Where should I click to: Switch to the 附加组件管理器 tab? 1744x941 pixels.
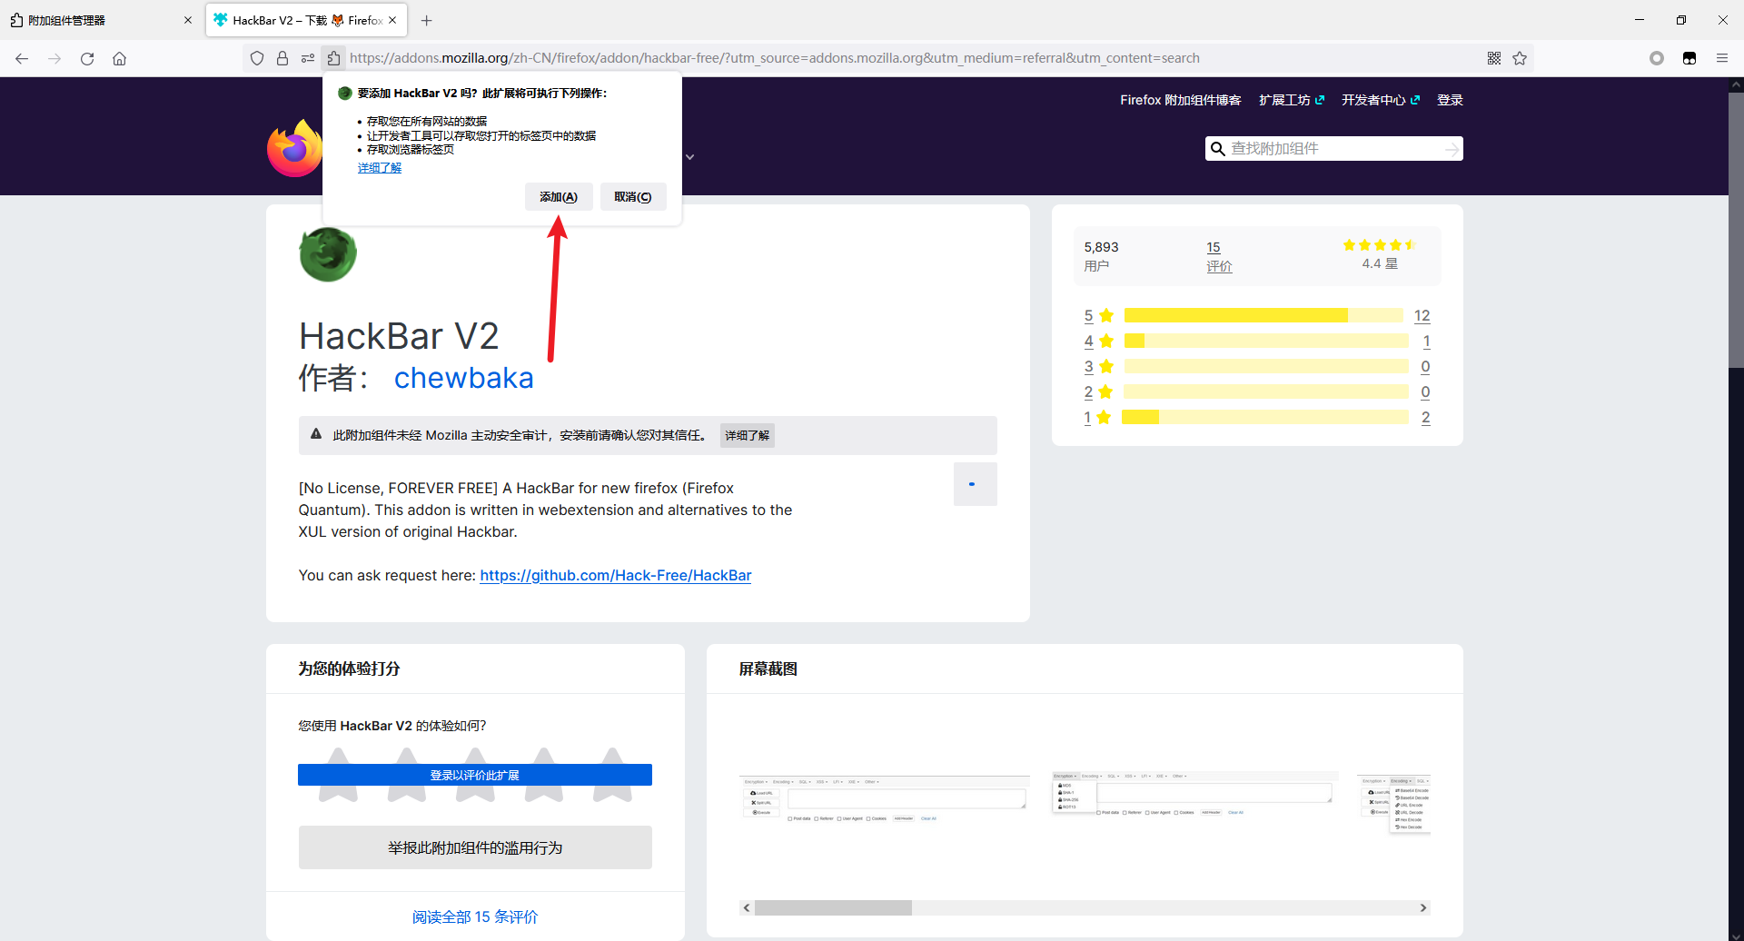[x=100, y=20]
